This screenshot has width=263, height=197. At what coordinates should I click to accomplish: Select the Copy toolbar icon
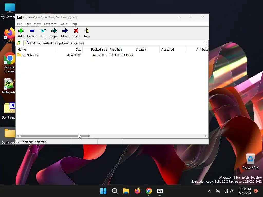54,33
